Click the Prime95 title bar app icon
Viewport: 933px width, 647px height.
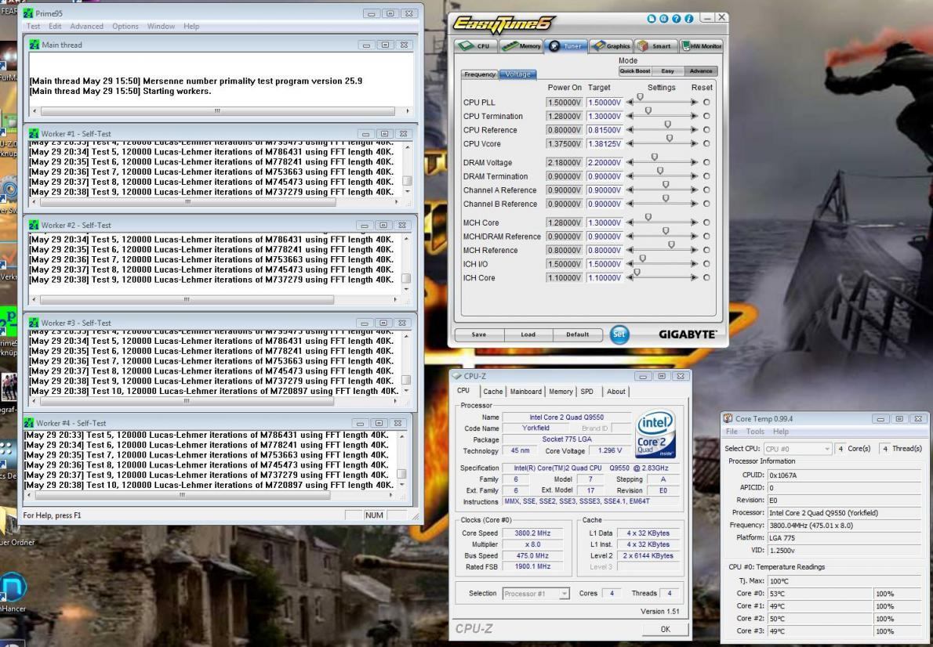[x=28, y=13]
